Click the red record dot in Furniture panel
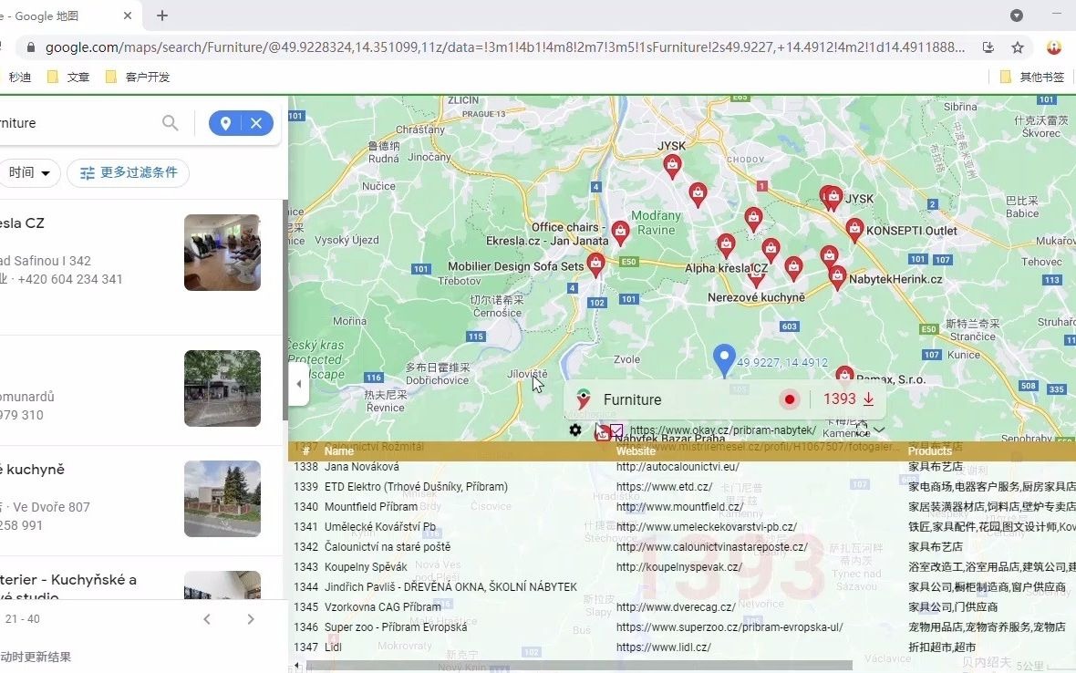1076x673 pixels. click(x=789, y=399)
